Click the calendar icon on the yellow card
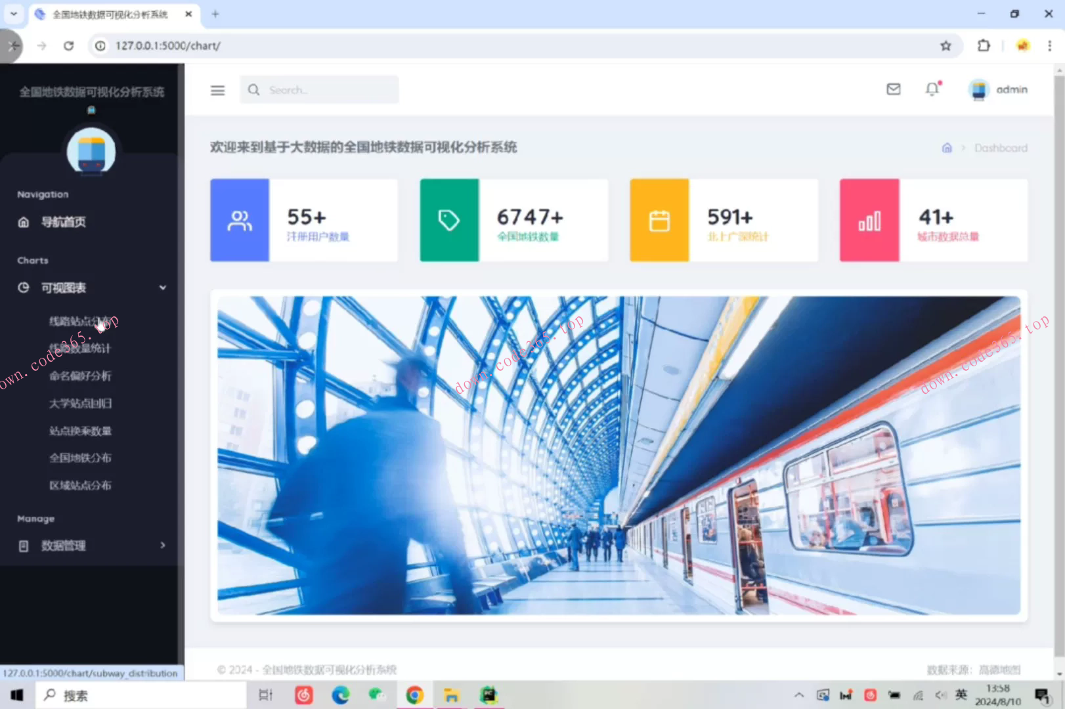1065x709 pixels. (x=659, y=219)
